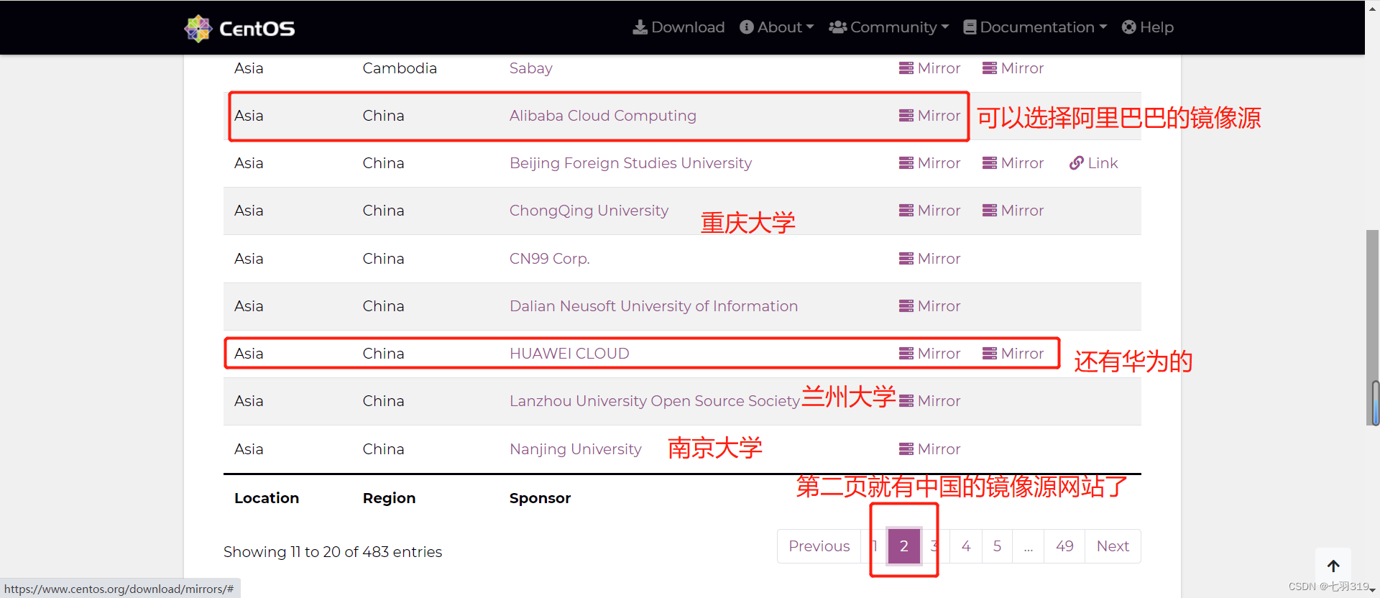Go to the Previous page of entries
The image size is (1380, 598).
[819, 546]
